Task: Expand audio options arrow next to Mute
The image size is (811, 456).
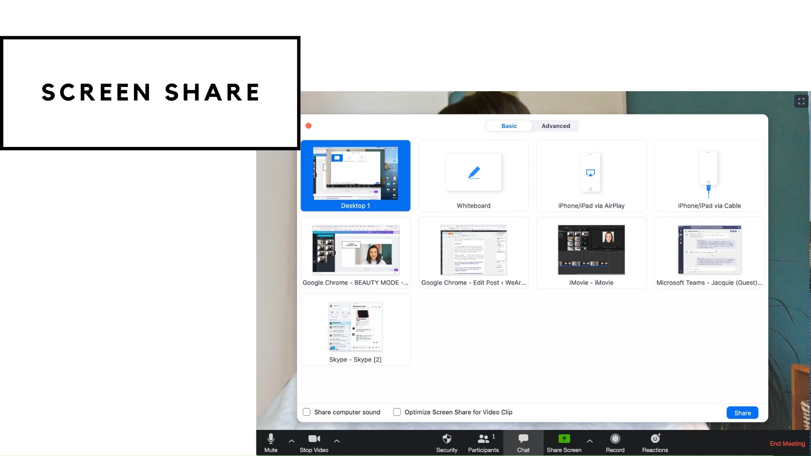Action: point(291,441)
